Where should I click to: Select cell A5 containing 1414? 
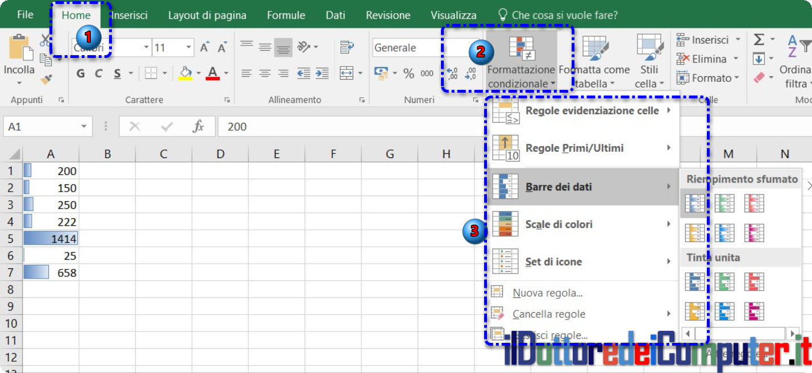[x=51, y=239]
